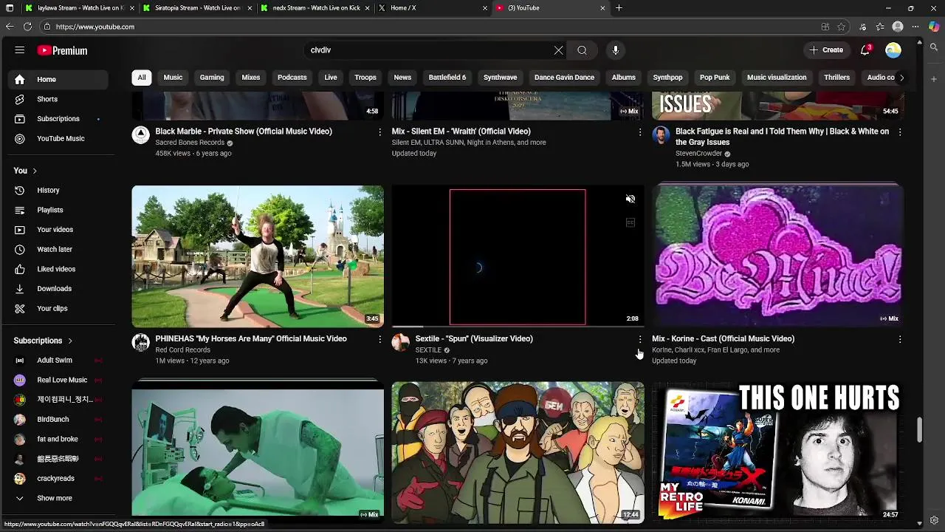Switch to the nedx Stream tab
Screen dimensions: 945x532
tap(314, 8)
